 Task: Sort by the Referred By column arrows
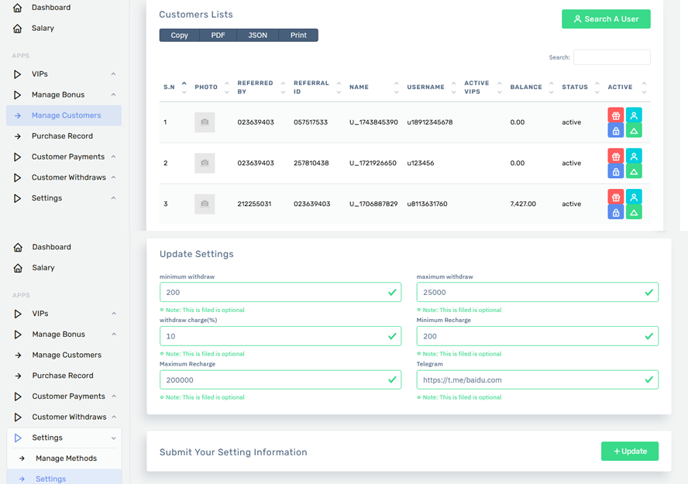[x=283, y=88]
